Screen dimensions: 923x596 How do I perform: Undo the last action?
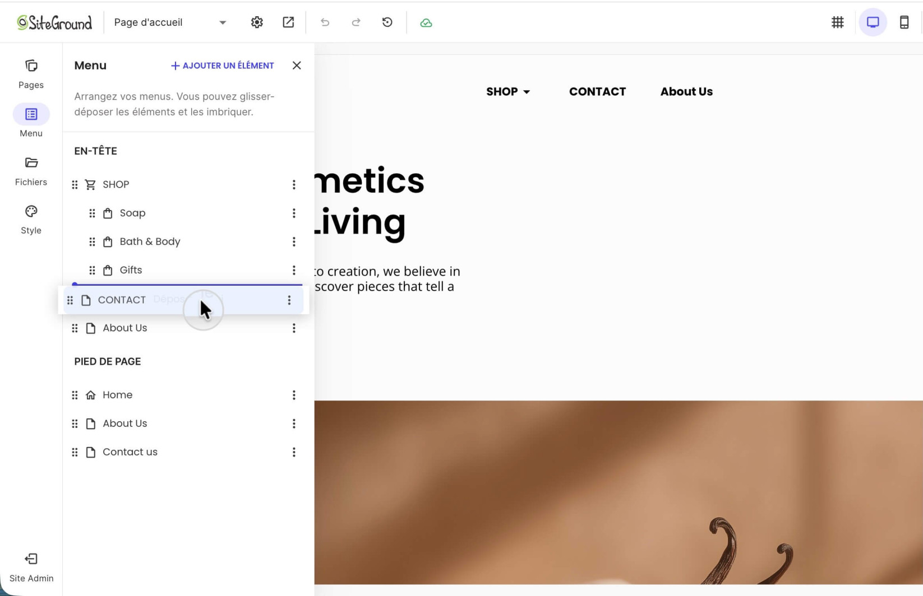[x=325, y=22]
